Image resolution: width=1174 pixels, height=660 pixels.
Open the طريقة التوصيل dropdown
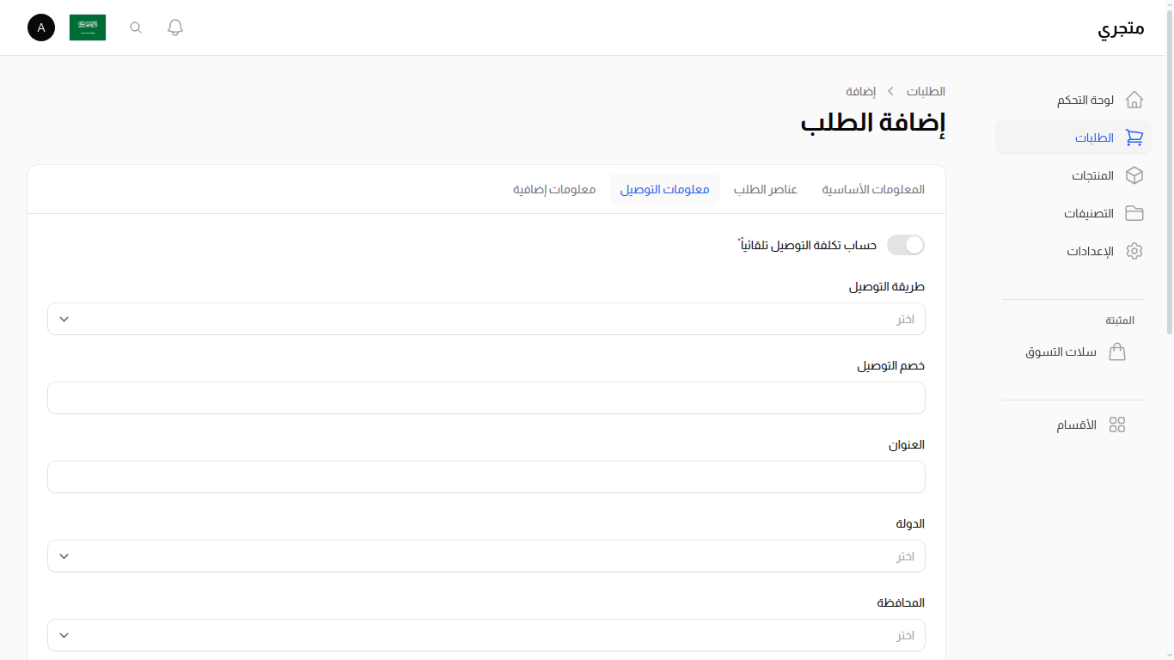pyautogui.click(x=486, y=319)
